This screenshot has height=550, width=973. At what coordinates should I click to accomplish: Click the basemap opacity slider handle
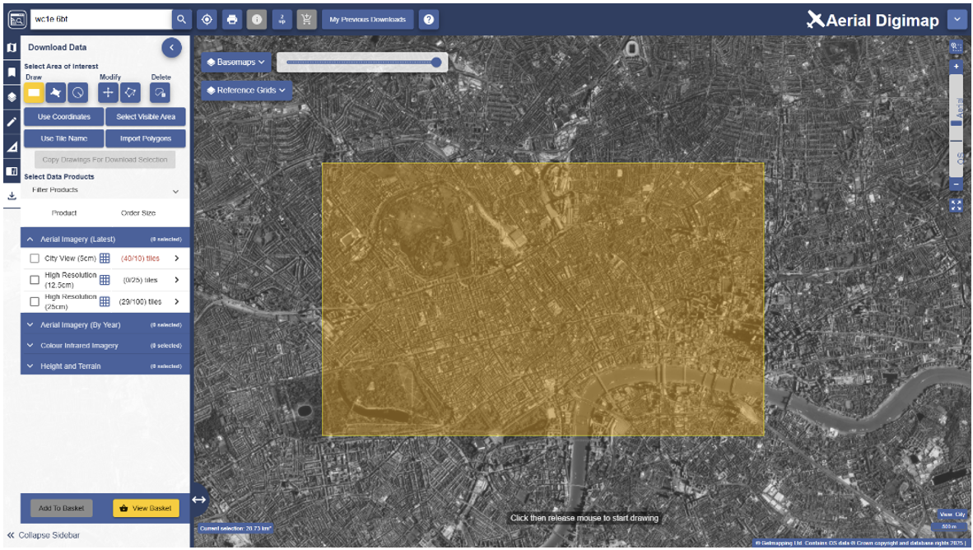pyautogui.click(x=436, y=62)
